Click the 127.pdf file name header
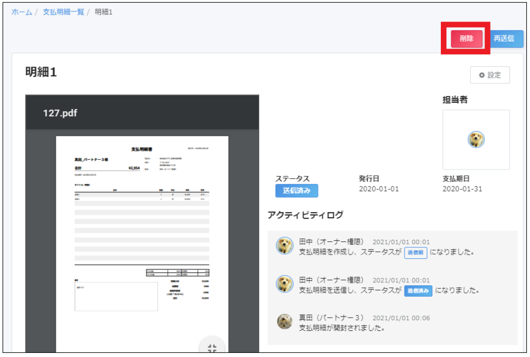This screenshot has height=357, width=530. tap(60, 113)
